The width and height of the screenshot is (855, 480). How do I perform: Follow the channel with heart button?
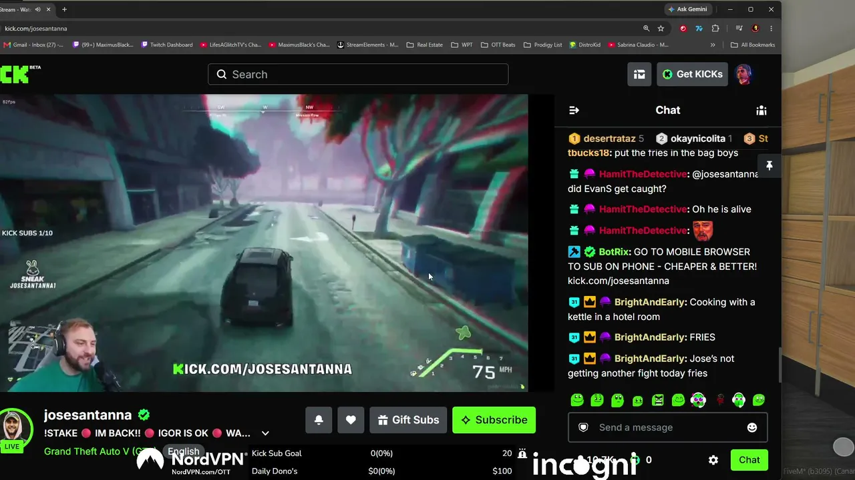click(351, 420)
